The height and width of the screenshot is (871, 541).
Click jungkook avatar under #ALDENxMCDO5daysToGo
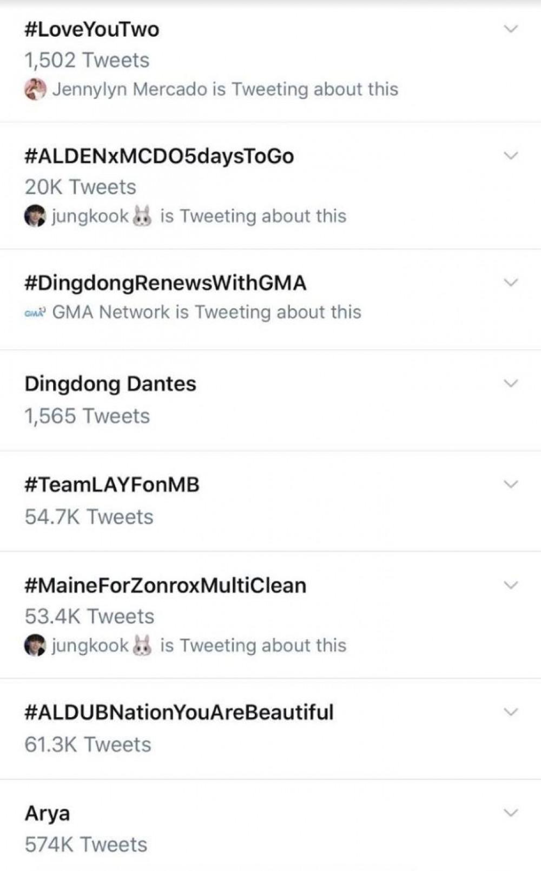coord(35,216)
